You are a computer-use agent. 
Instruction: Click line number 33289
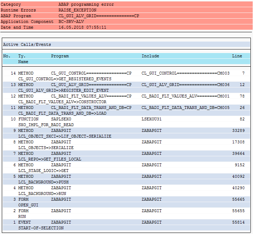(238, 130)
